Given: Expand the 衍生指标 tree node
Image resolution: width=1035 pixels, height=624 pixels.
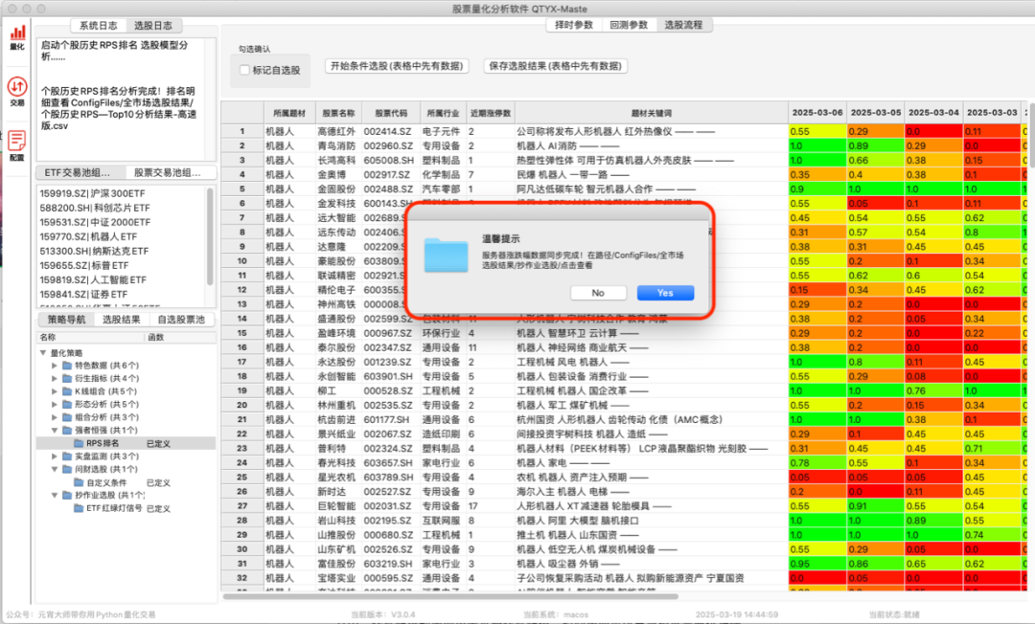Looking at the screenshot, I should [x=55, y=378].
